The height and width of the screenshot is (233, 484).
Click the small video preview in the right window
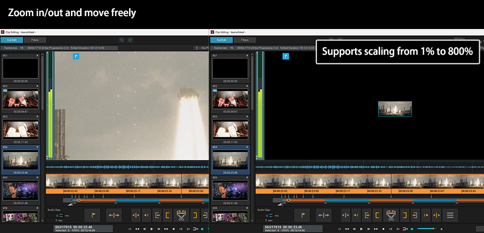395,109
